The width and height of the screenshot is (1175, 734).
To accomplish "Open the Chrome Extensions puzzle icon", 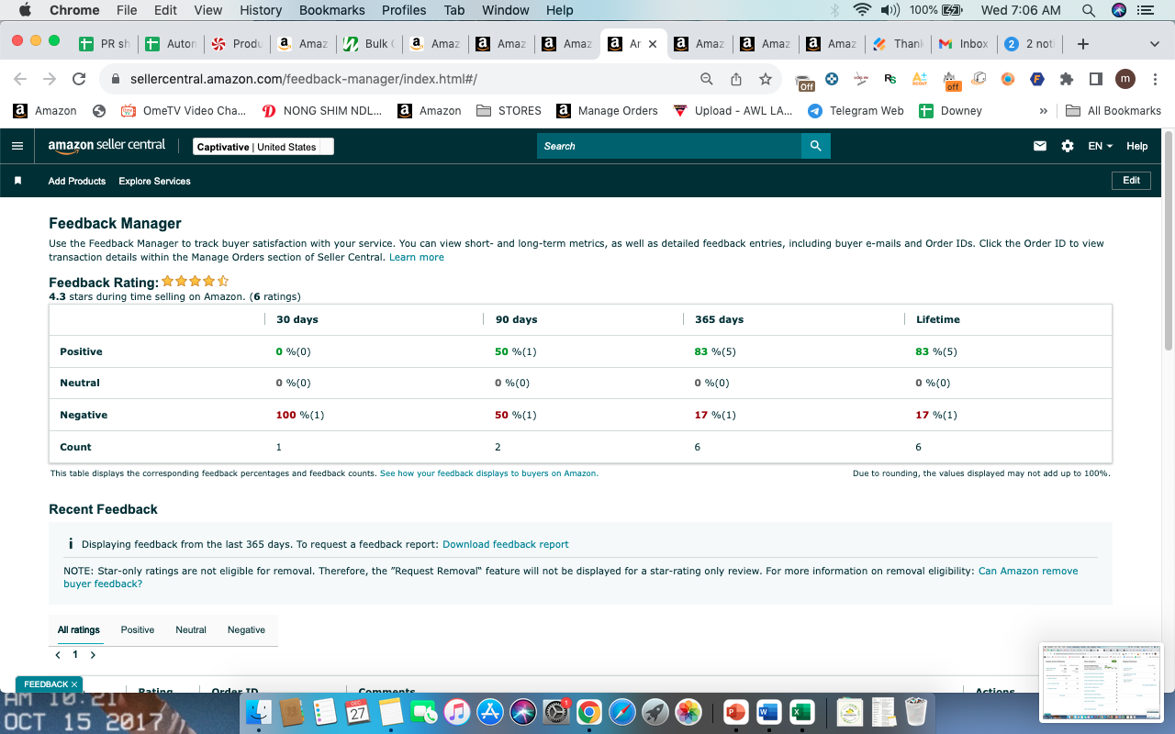I will [x=1067, y=80].
